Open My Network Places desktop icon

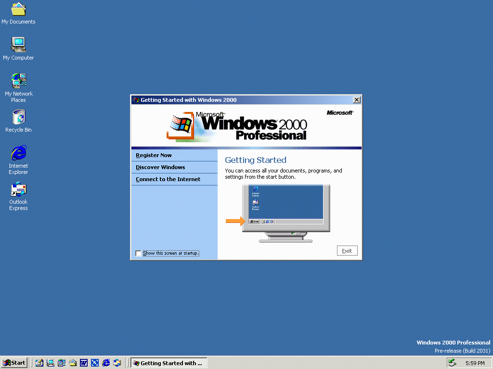pyautogui.click(x=18, y=81)
